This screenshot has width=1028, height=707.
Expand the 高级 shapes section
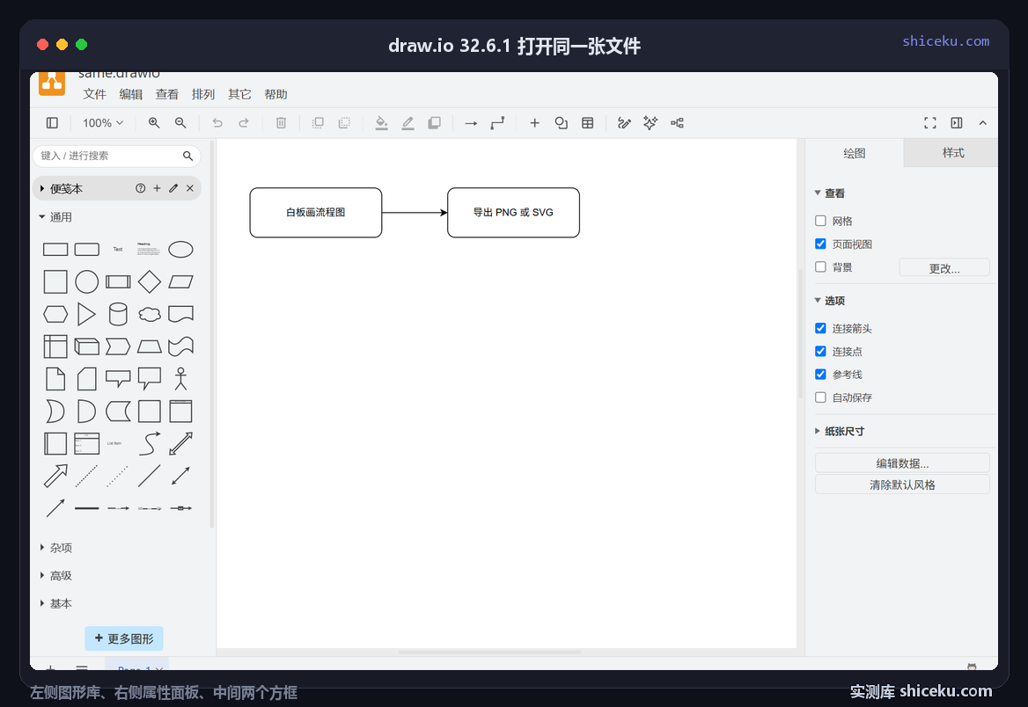click(x=55, y=576)
